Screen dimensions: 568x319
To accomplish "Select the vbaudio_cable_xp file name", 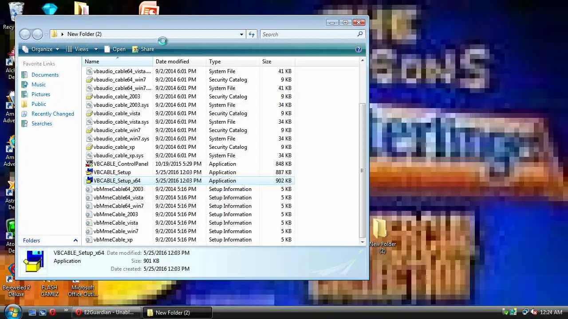I will (114, 147).
